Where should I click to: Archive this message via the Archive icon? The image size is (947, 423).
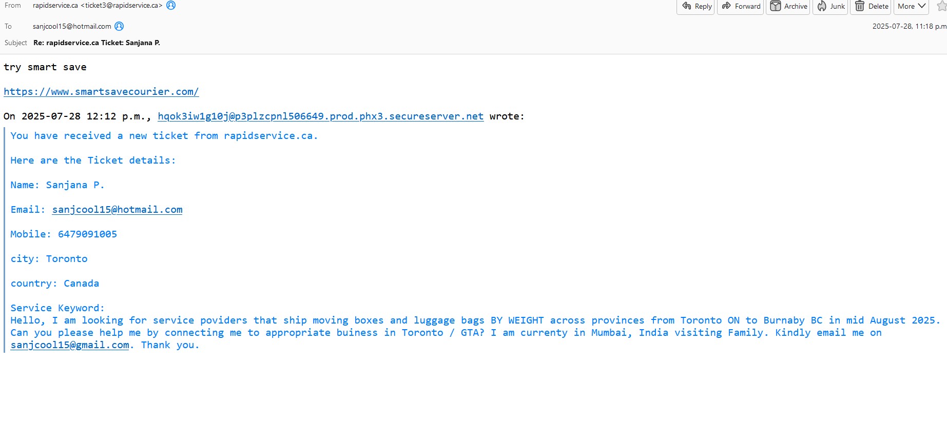coord(776,6)
